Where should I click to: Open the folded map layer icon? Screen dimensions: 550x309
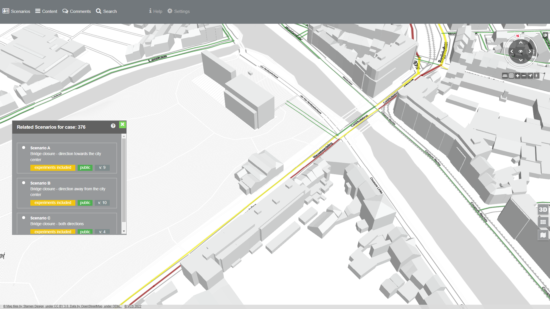tap(543, 235)
